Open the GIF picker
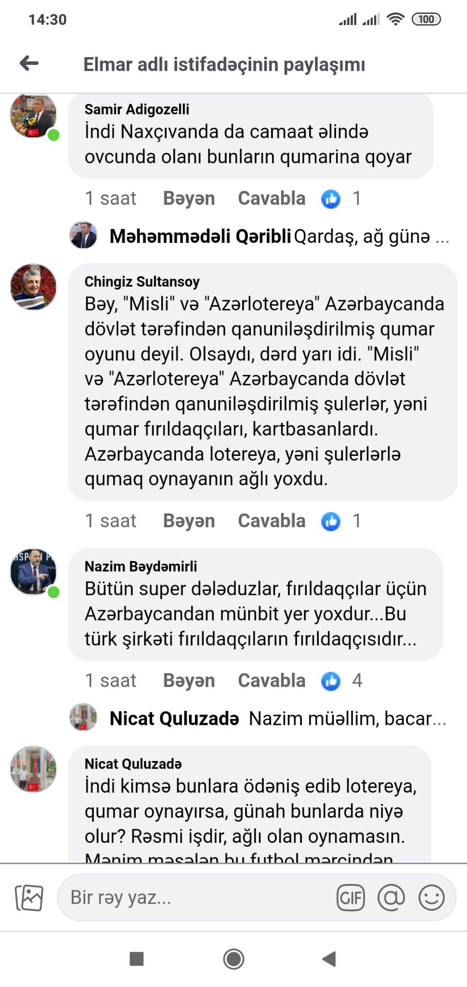Screen dimensions: 467x987 pos(350,898)
